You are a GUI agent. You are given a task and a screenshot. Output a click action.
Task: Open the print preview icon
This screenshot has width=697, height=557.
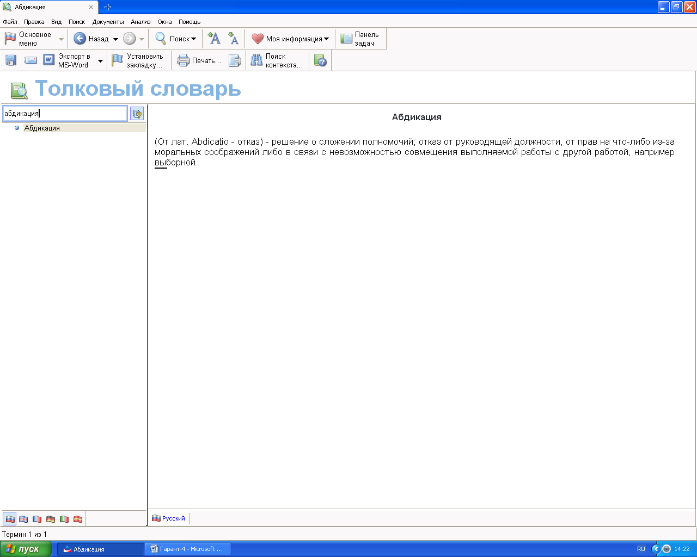[x=235, y=60]
